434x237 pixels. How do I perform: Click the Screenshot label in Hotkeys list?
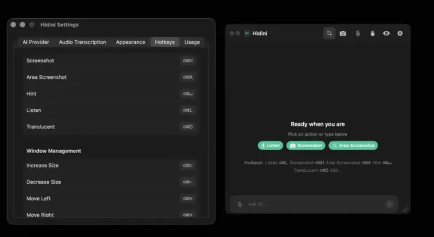[40, 61]
